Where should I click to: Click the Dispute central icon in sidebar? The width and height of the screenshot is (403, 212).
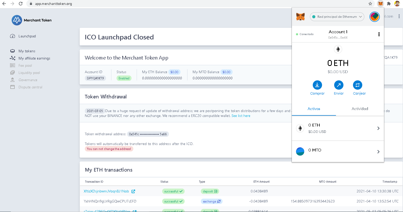click(12, 87)
